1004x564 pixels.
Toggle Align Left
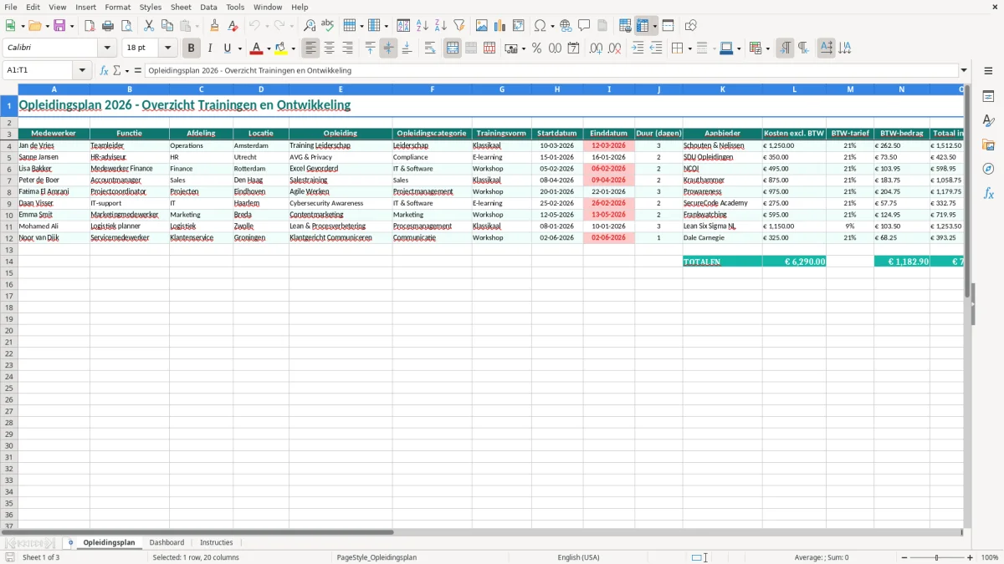[x=310, y=48]
